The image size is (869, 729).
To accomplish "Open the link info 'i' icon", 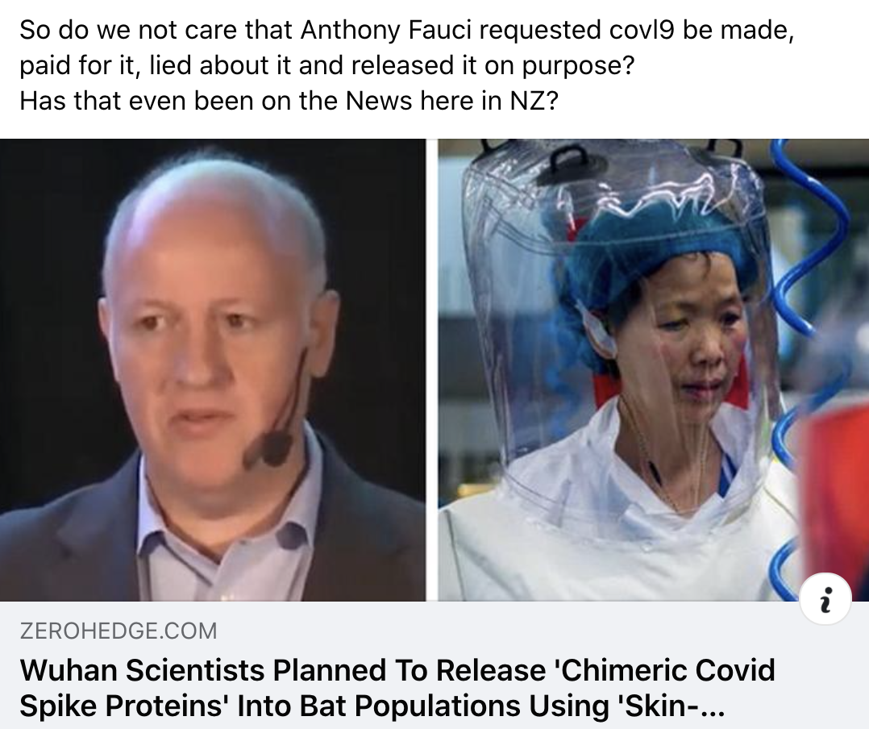I will (x=825, y=599).
